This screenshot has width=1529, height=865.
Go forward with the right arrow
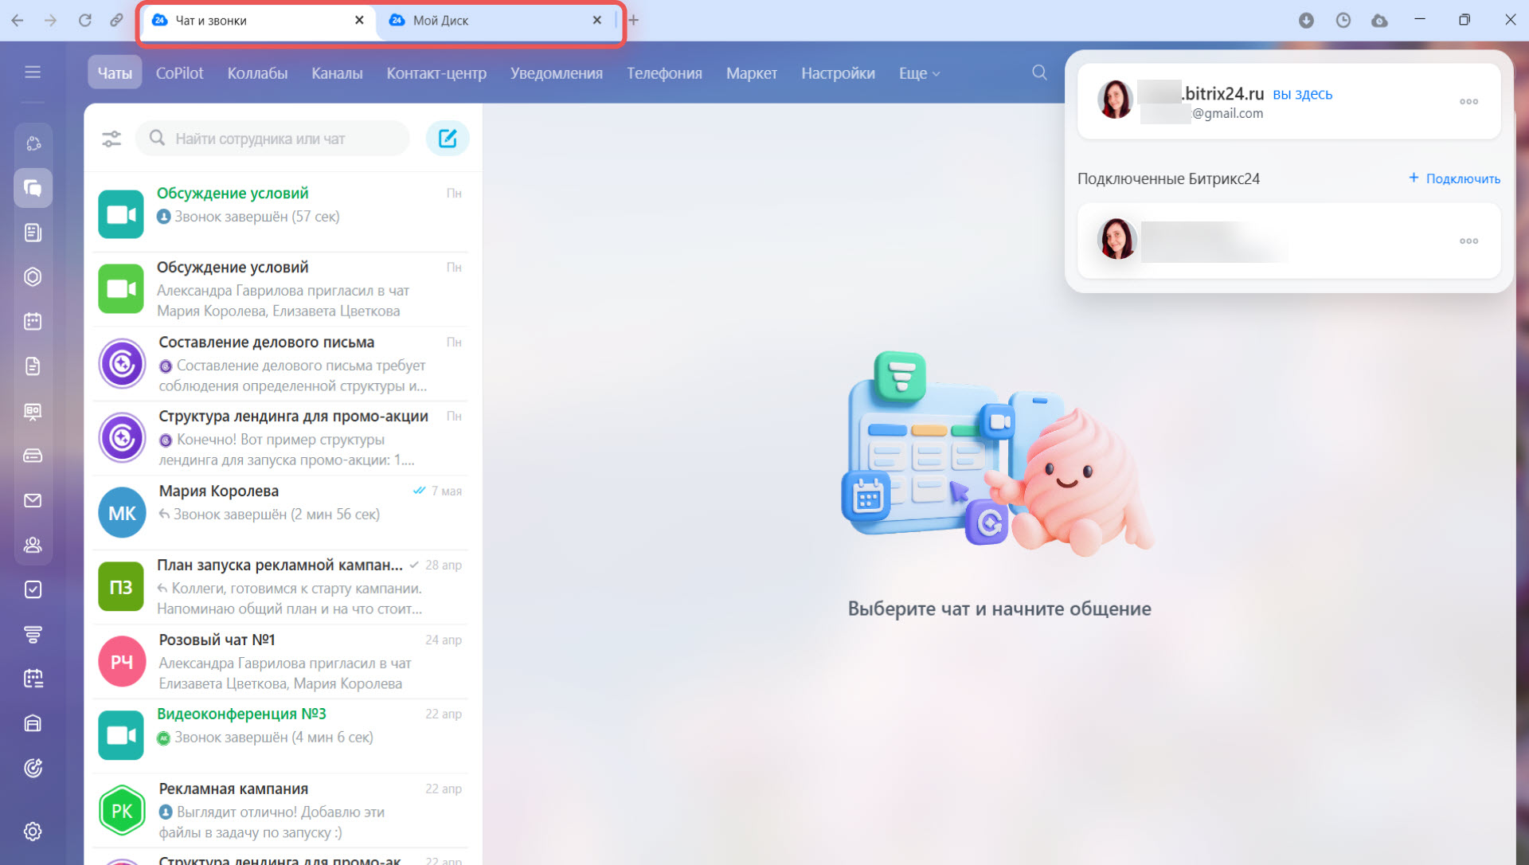click(51, 20)
